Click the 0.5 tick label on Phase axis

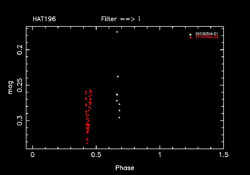[96, 154]
